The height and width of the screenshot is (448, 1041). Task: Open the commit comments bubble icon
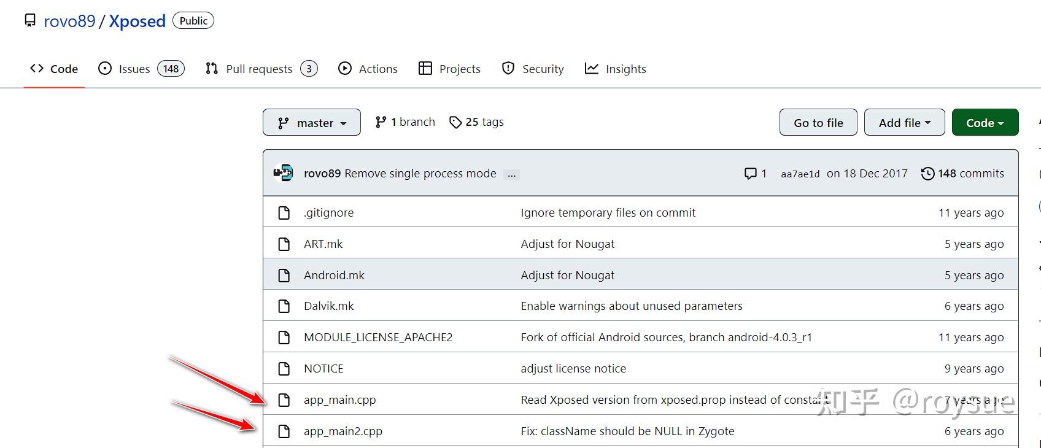[750, 174]
